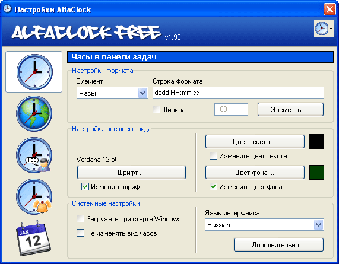
Task: Open the taskbar clock settings icon
Action: click(x=34, y=72)
